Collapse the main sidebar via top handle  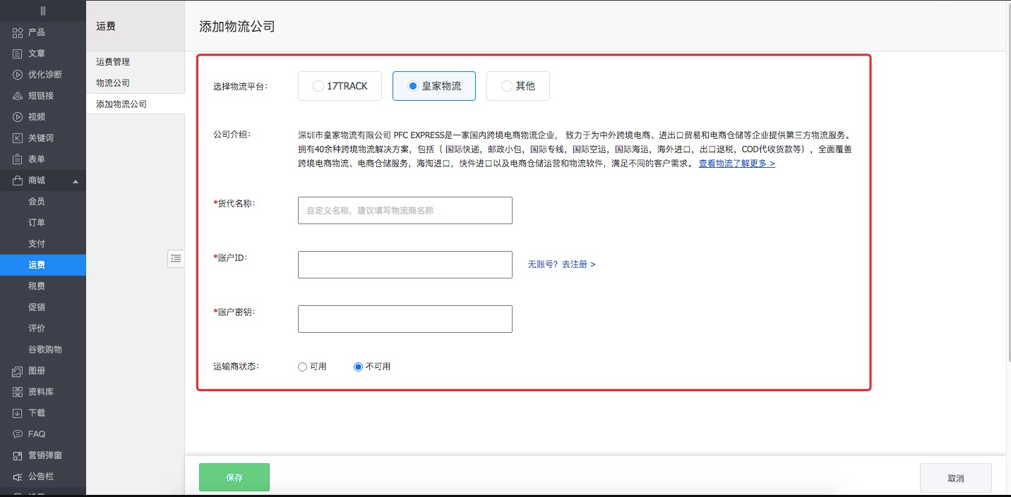(x=44, y=10)
